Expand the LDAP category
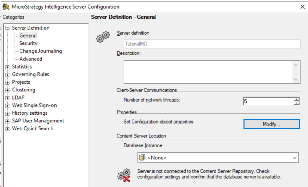The image size is (308, 187). 7,98
